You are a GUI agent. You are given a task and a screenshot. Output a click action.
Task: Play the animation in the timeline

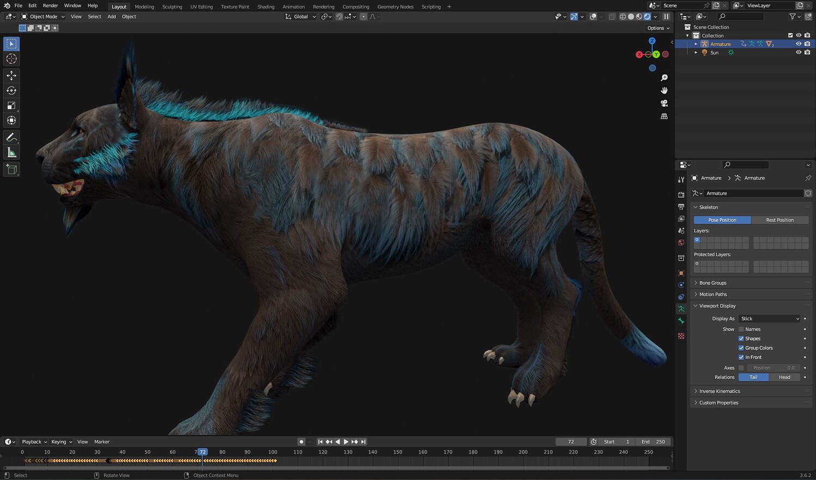(x=346, y=442)
